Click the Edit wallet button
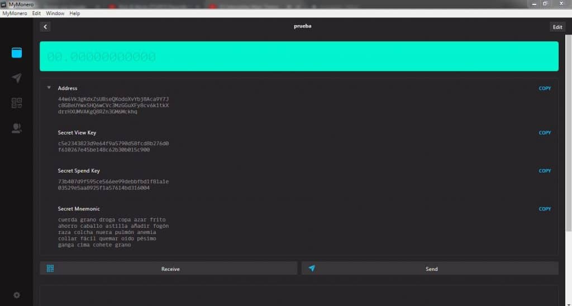Image resolution: width=572 pixels, height=306 pixels. 557,27
